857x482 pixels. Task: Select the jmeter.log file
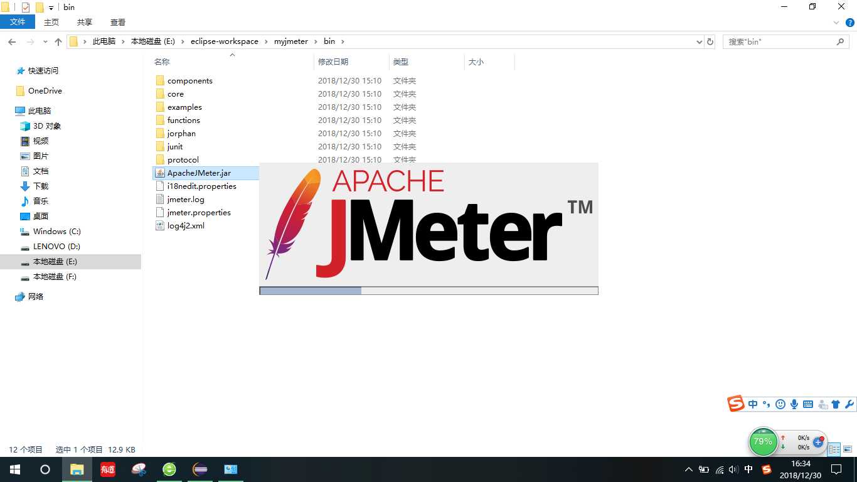(185, 200)
